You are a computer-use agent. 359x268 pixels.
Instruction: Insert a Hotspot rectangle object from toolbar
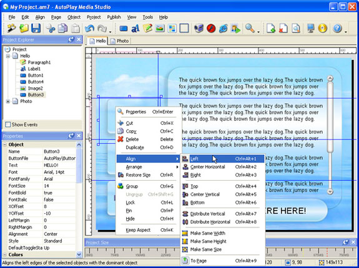click(184, 29)
